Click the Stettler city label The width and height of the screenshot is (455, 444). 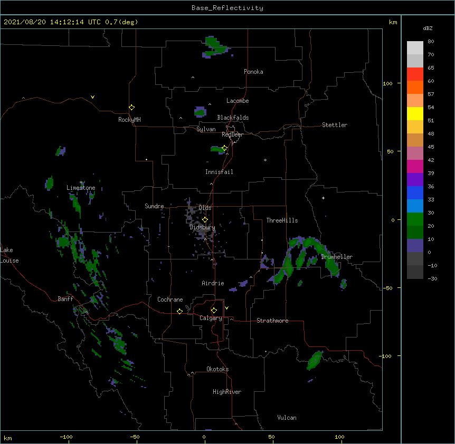pyautogui.click(x=335, y=125)
